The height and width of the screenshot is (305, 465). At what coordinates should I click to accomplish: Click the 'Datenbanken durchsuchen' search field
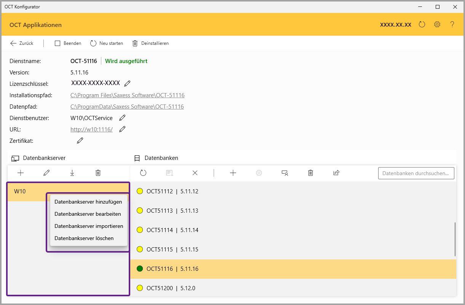[416, 173]
